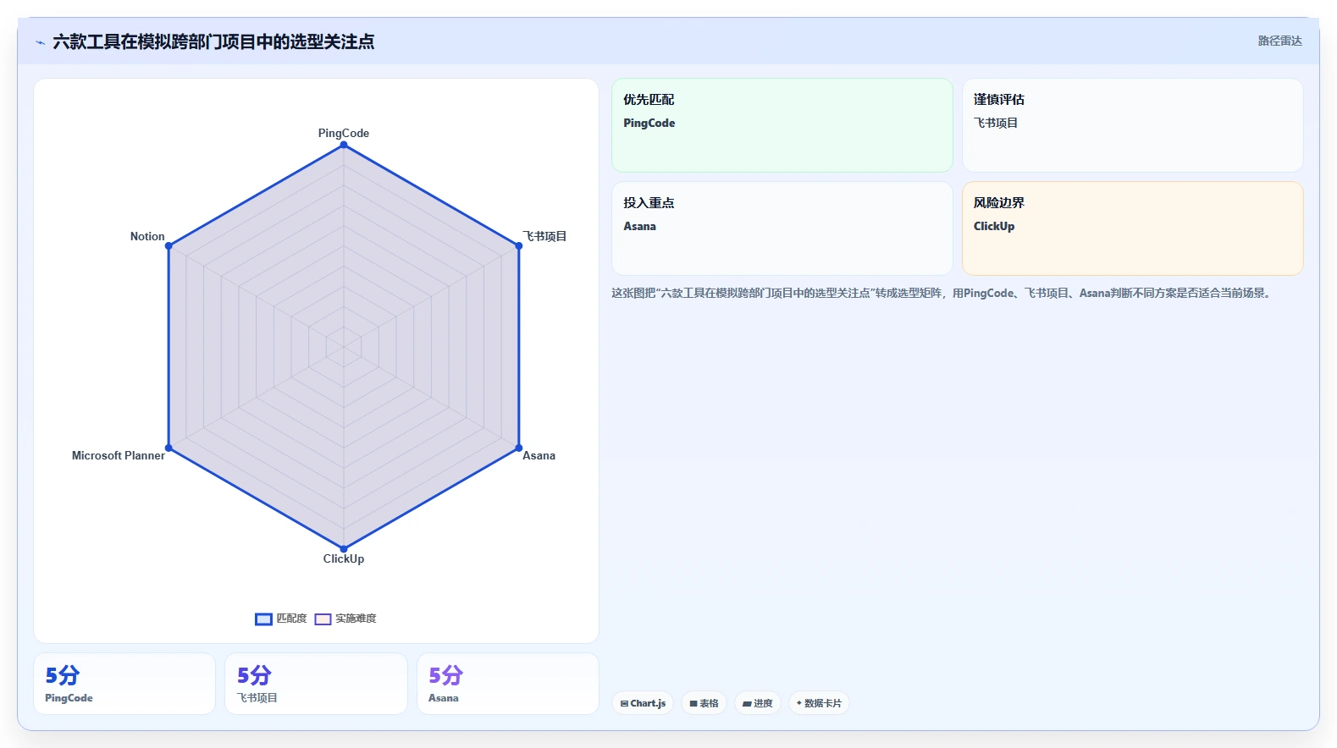Toggle the 匹配度 legend entry
This screenshot has width=1337, height=748.
coord(281,619)
